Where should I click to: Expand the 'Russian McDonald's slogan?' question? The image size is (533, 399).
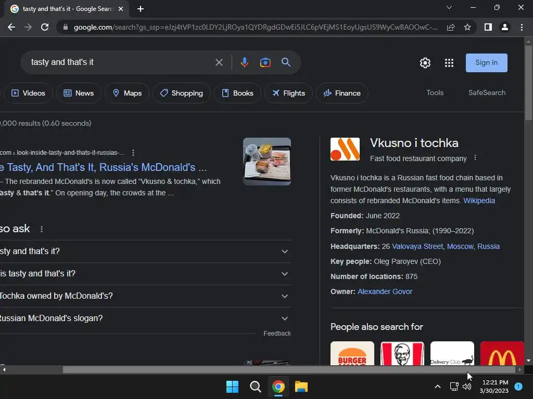[x=145, y=318]
